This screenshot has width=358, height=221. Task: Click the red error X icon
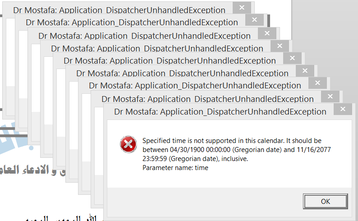tap(128, 144)
